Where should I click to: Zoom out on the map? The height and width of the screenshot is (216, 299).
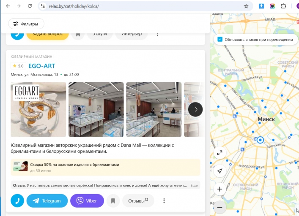pos(219,207)
